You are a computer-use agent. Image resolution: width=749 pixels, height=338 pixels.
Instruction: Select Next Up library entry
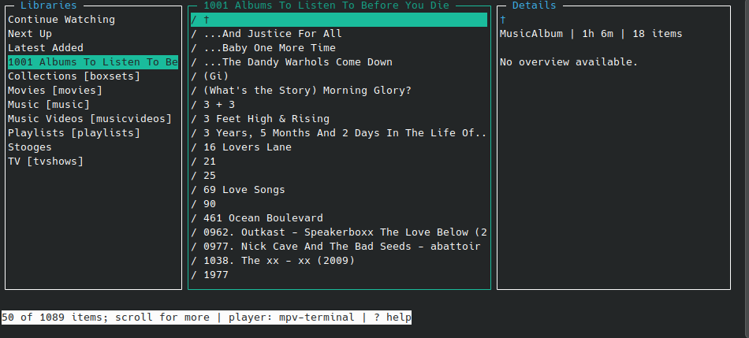(30, 34)
